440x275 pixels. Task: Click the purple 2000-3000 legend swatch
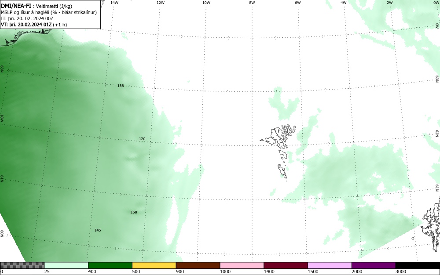click(374, 265)
